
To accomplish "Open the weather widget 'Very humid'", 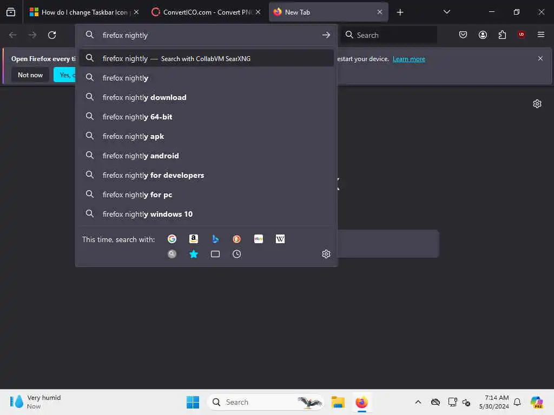I will 35,402.
